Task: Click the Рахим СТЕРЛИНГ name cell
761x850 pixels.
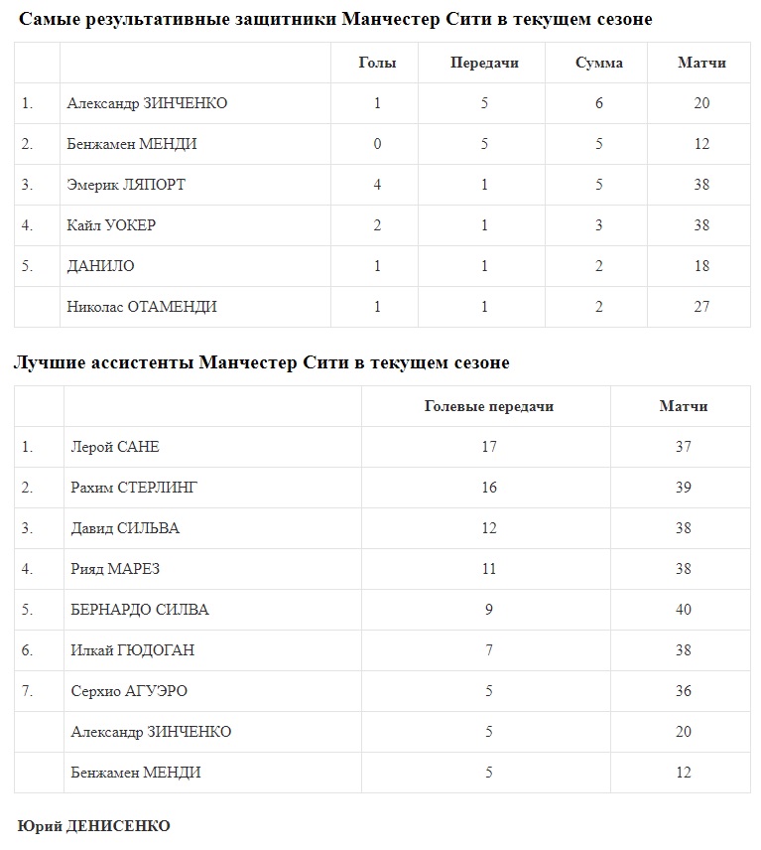Action: point(135,488)
